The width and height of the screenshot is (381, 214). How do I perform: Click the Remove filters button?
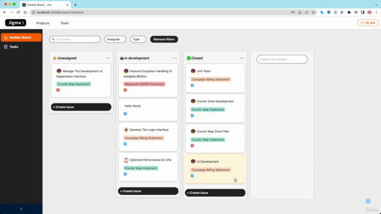(164, 39)
